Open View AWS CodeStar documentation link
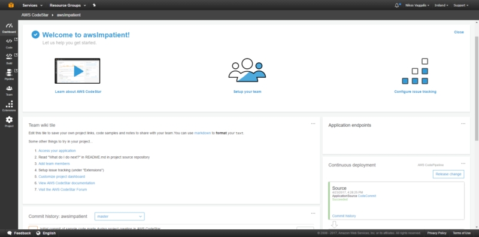Image resolution: width=479 pixels, height=237 pixels. pos(66,183)
